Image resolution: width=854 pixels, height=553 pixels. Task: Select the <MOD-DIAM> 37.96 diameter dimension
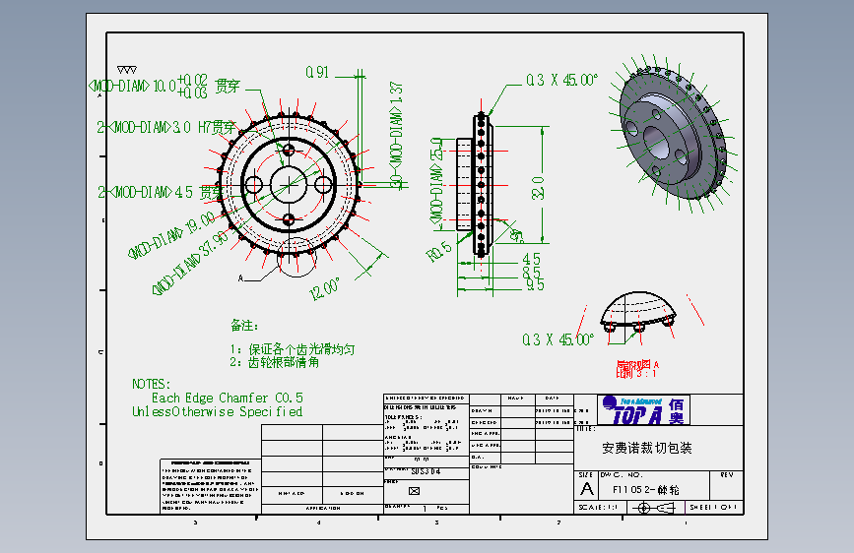190,263
